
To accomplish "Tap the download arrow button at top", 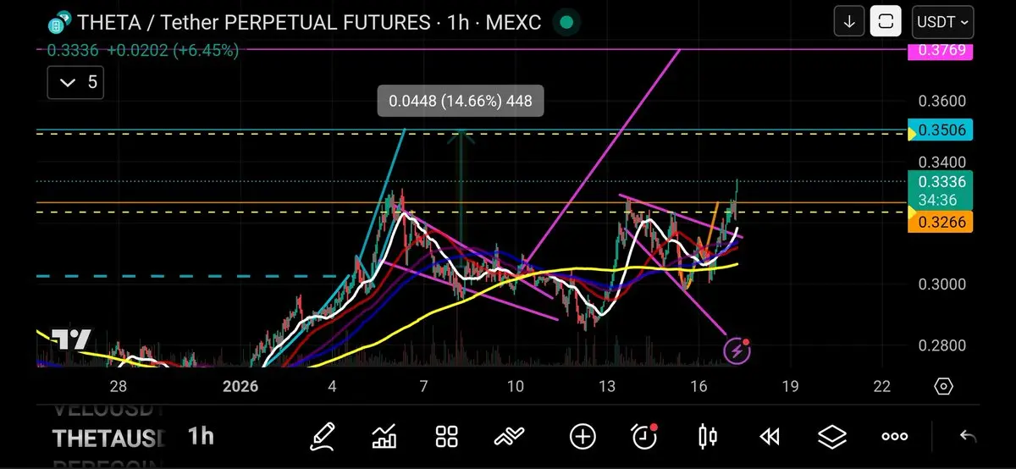I will click(x=848, y=22).
